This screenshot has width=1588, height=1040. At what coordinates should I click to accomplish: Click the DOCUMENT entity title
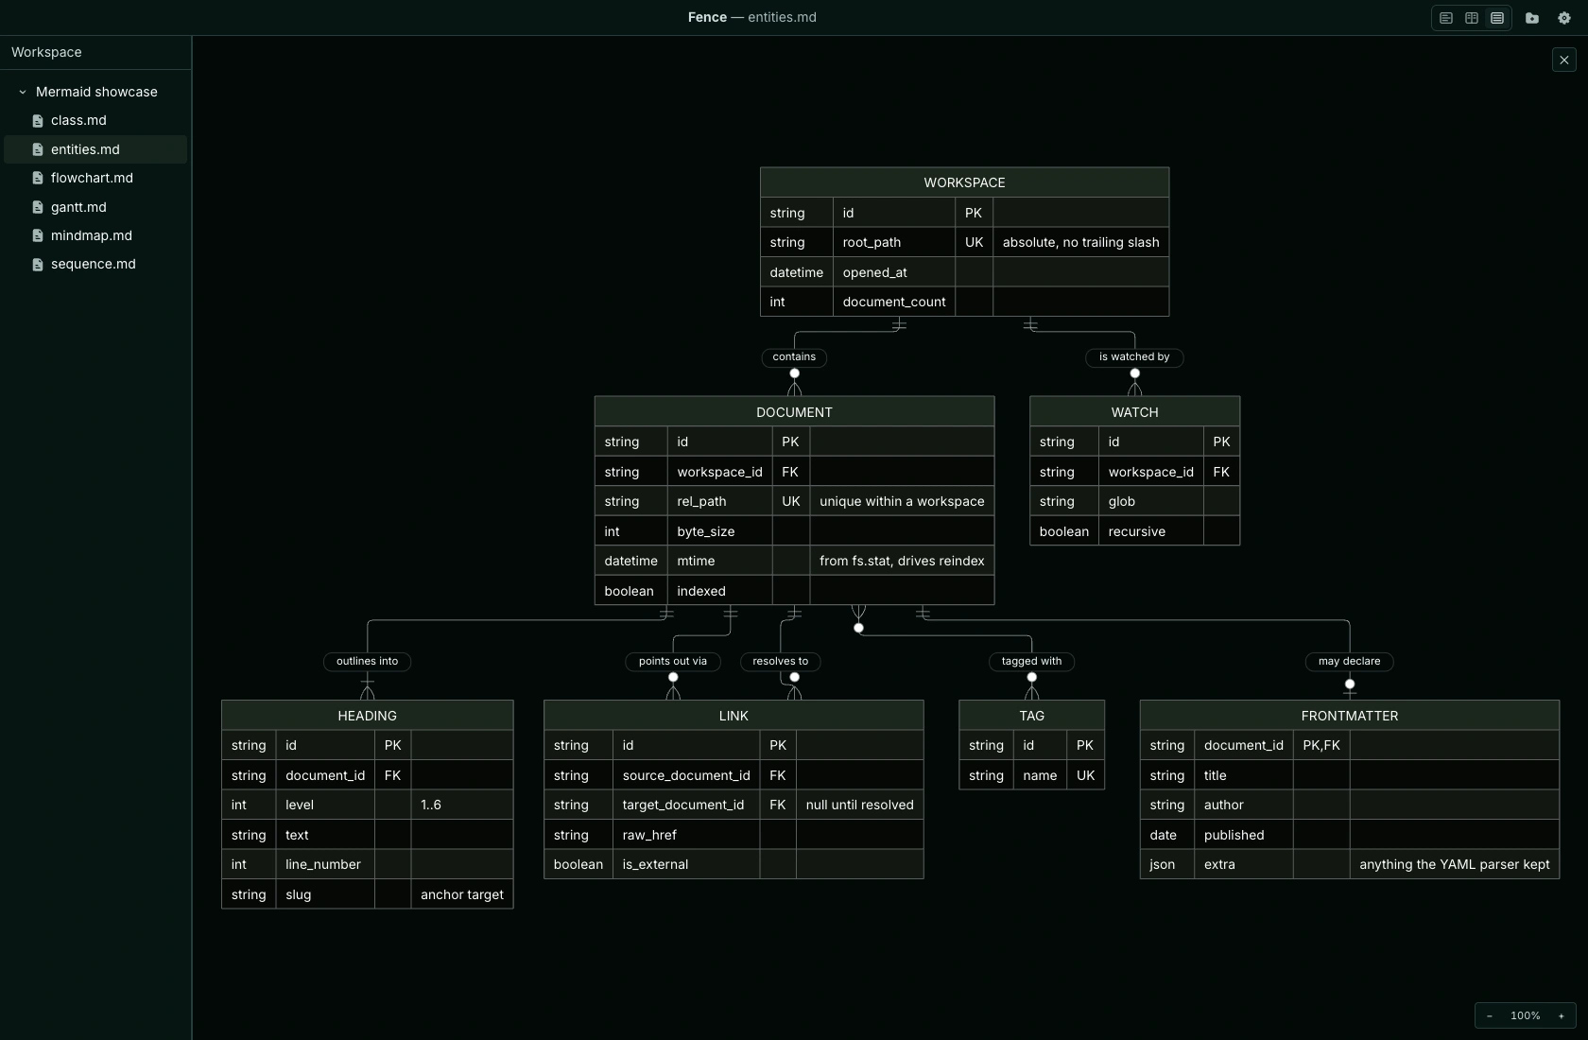[x=794, y=412]
